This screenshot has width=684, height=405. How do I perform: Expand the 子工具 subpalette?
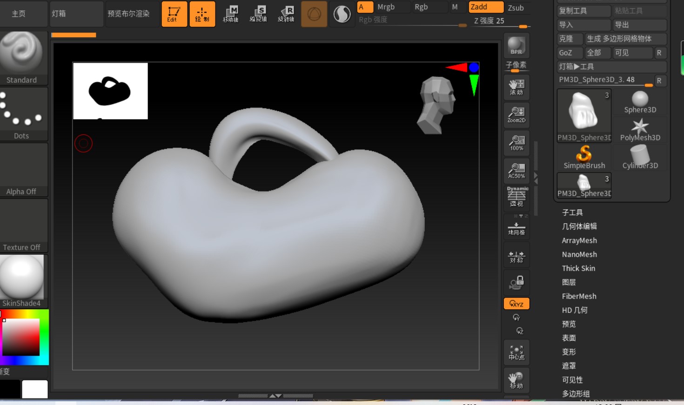(x=572, y=212)
